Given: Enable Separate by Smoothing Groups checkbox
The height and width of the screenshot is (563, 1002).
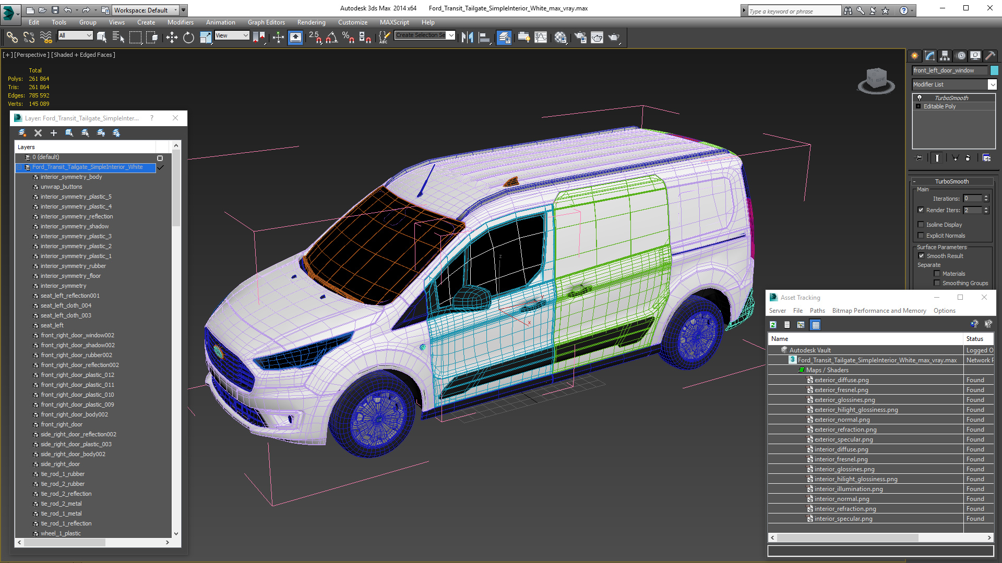Looking at the screenshot, I should coord(937,283).
